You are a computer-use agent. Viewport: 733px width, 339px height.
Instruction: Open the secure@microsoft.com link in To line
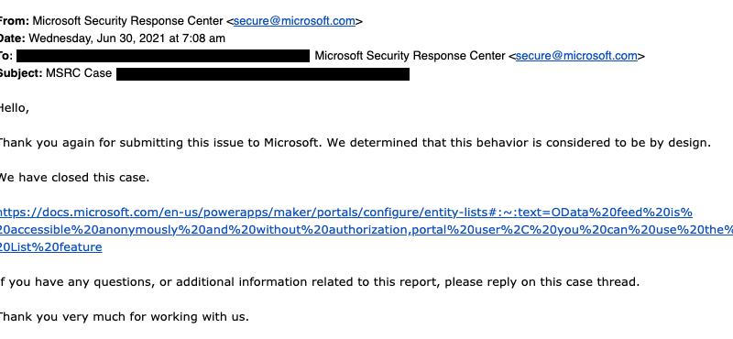point(576,56)
